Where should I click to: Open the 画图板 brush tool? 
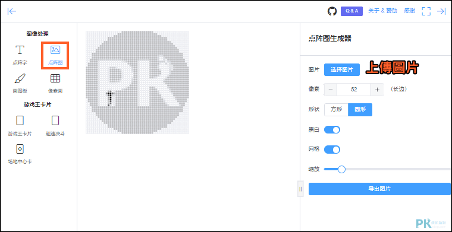click(20, 84)
